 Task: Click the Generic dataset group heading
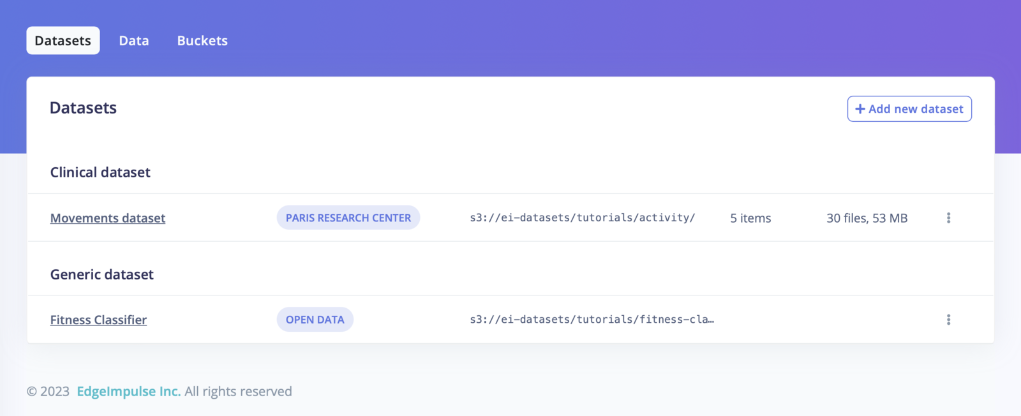pos(102,274)
